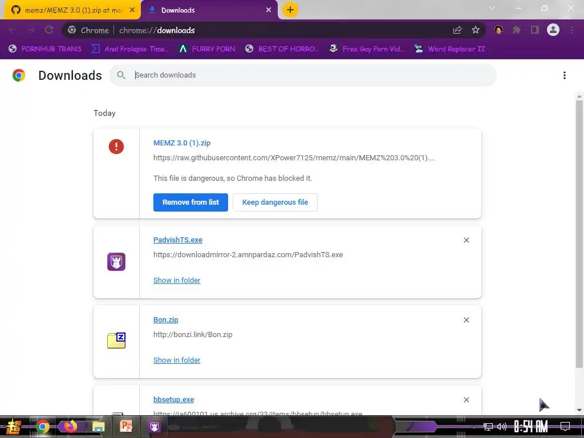The height and width of the screenshot is (438, 584).
Task: Remove bbsetup.exe from the list
Action: 467,400
